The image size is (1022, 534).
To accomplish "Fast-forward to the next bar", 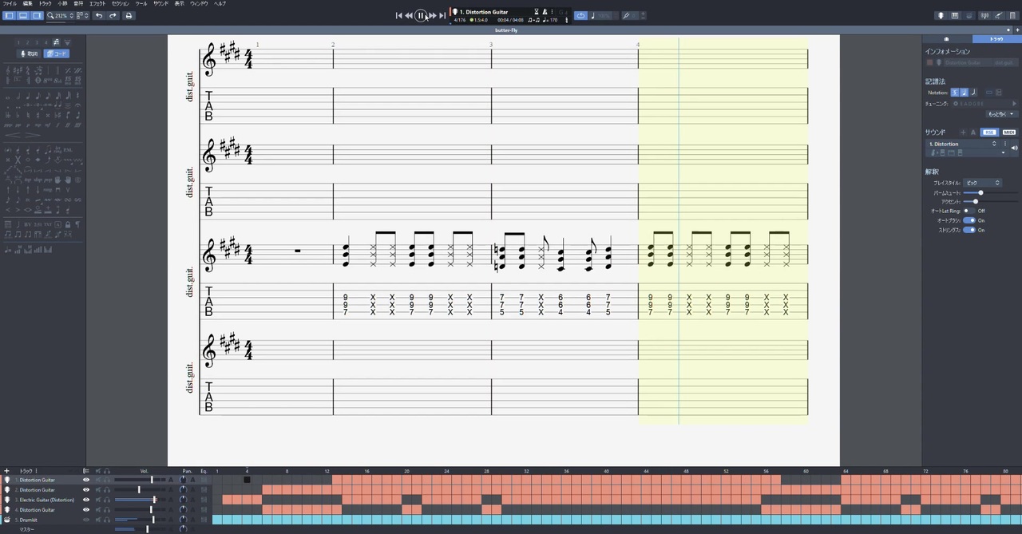I will [433, 16].
